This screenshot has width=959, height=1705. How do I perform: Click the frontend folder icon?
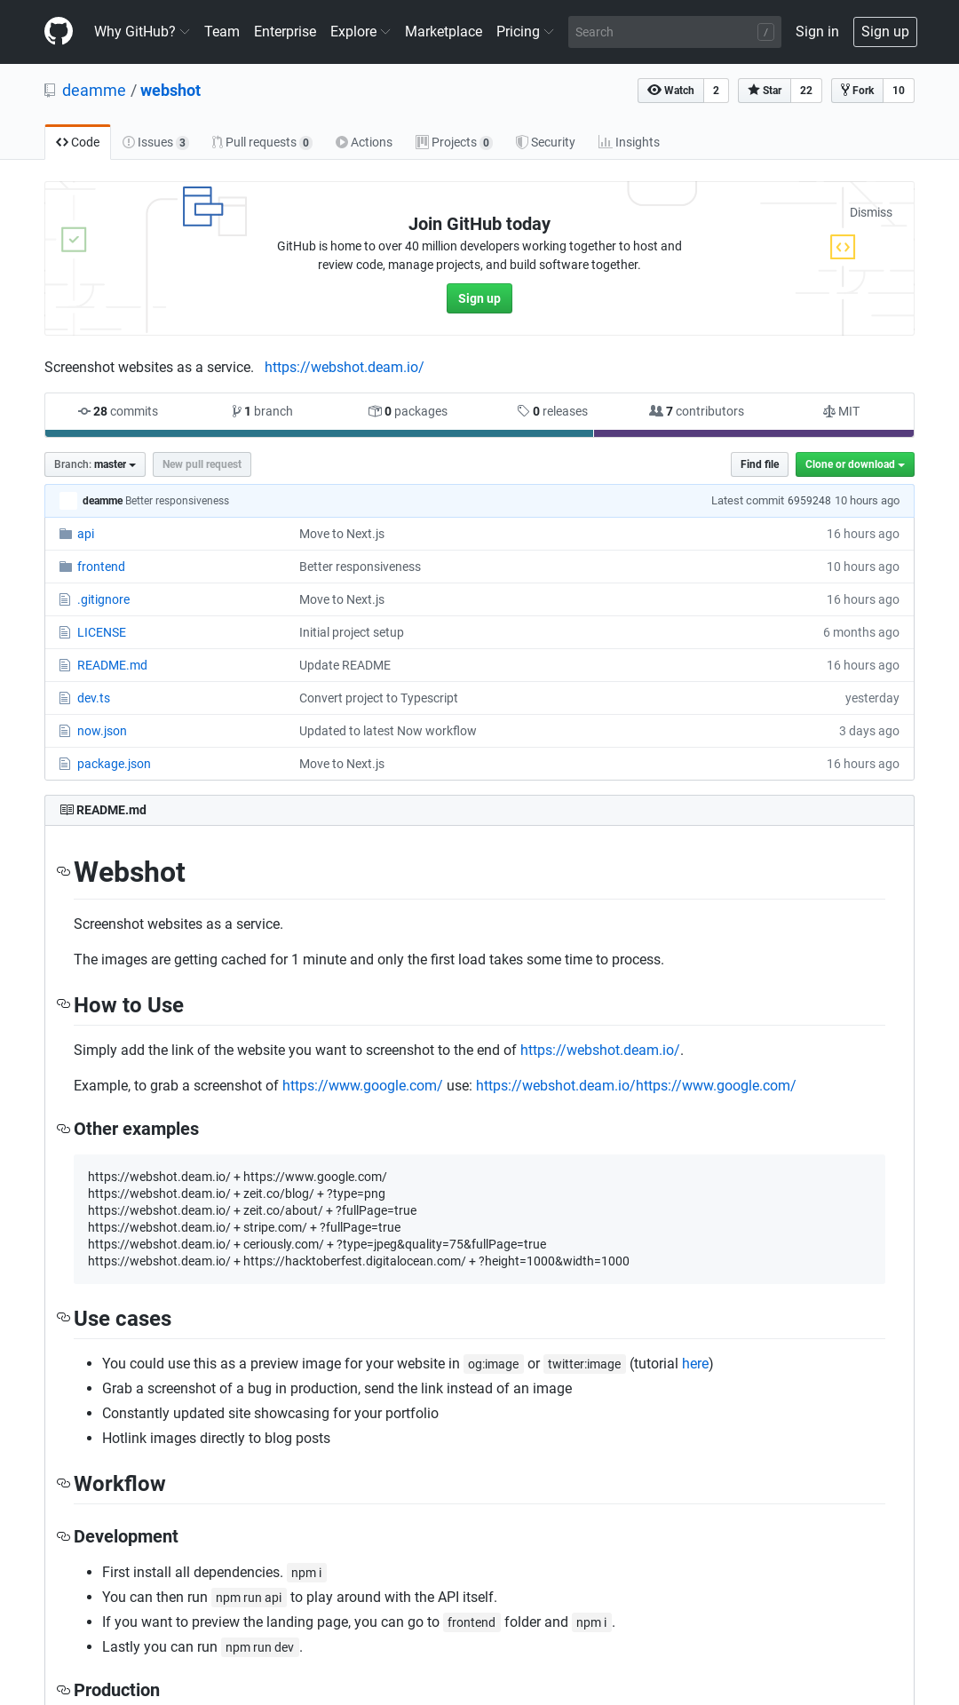click(65, 567)
